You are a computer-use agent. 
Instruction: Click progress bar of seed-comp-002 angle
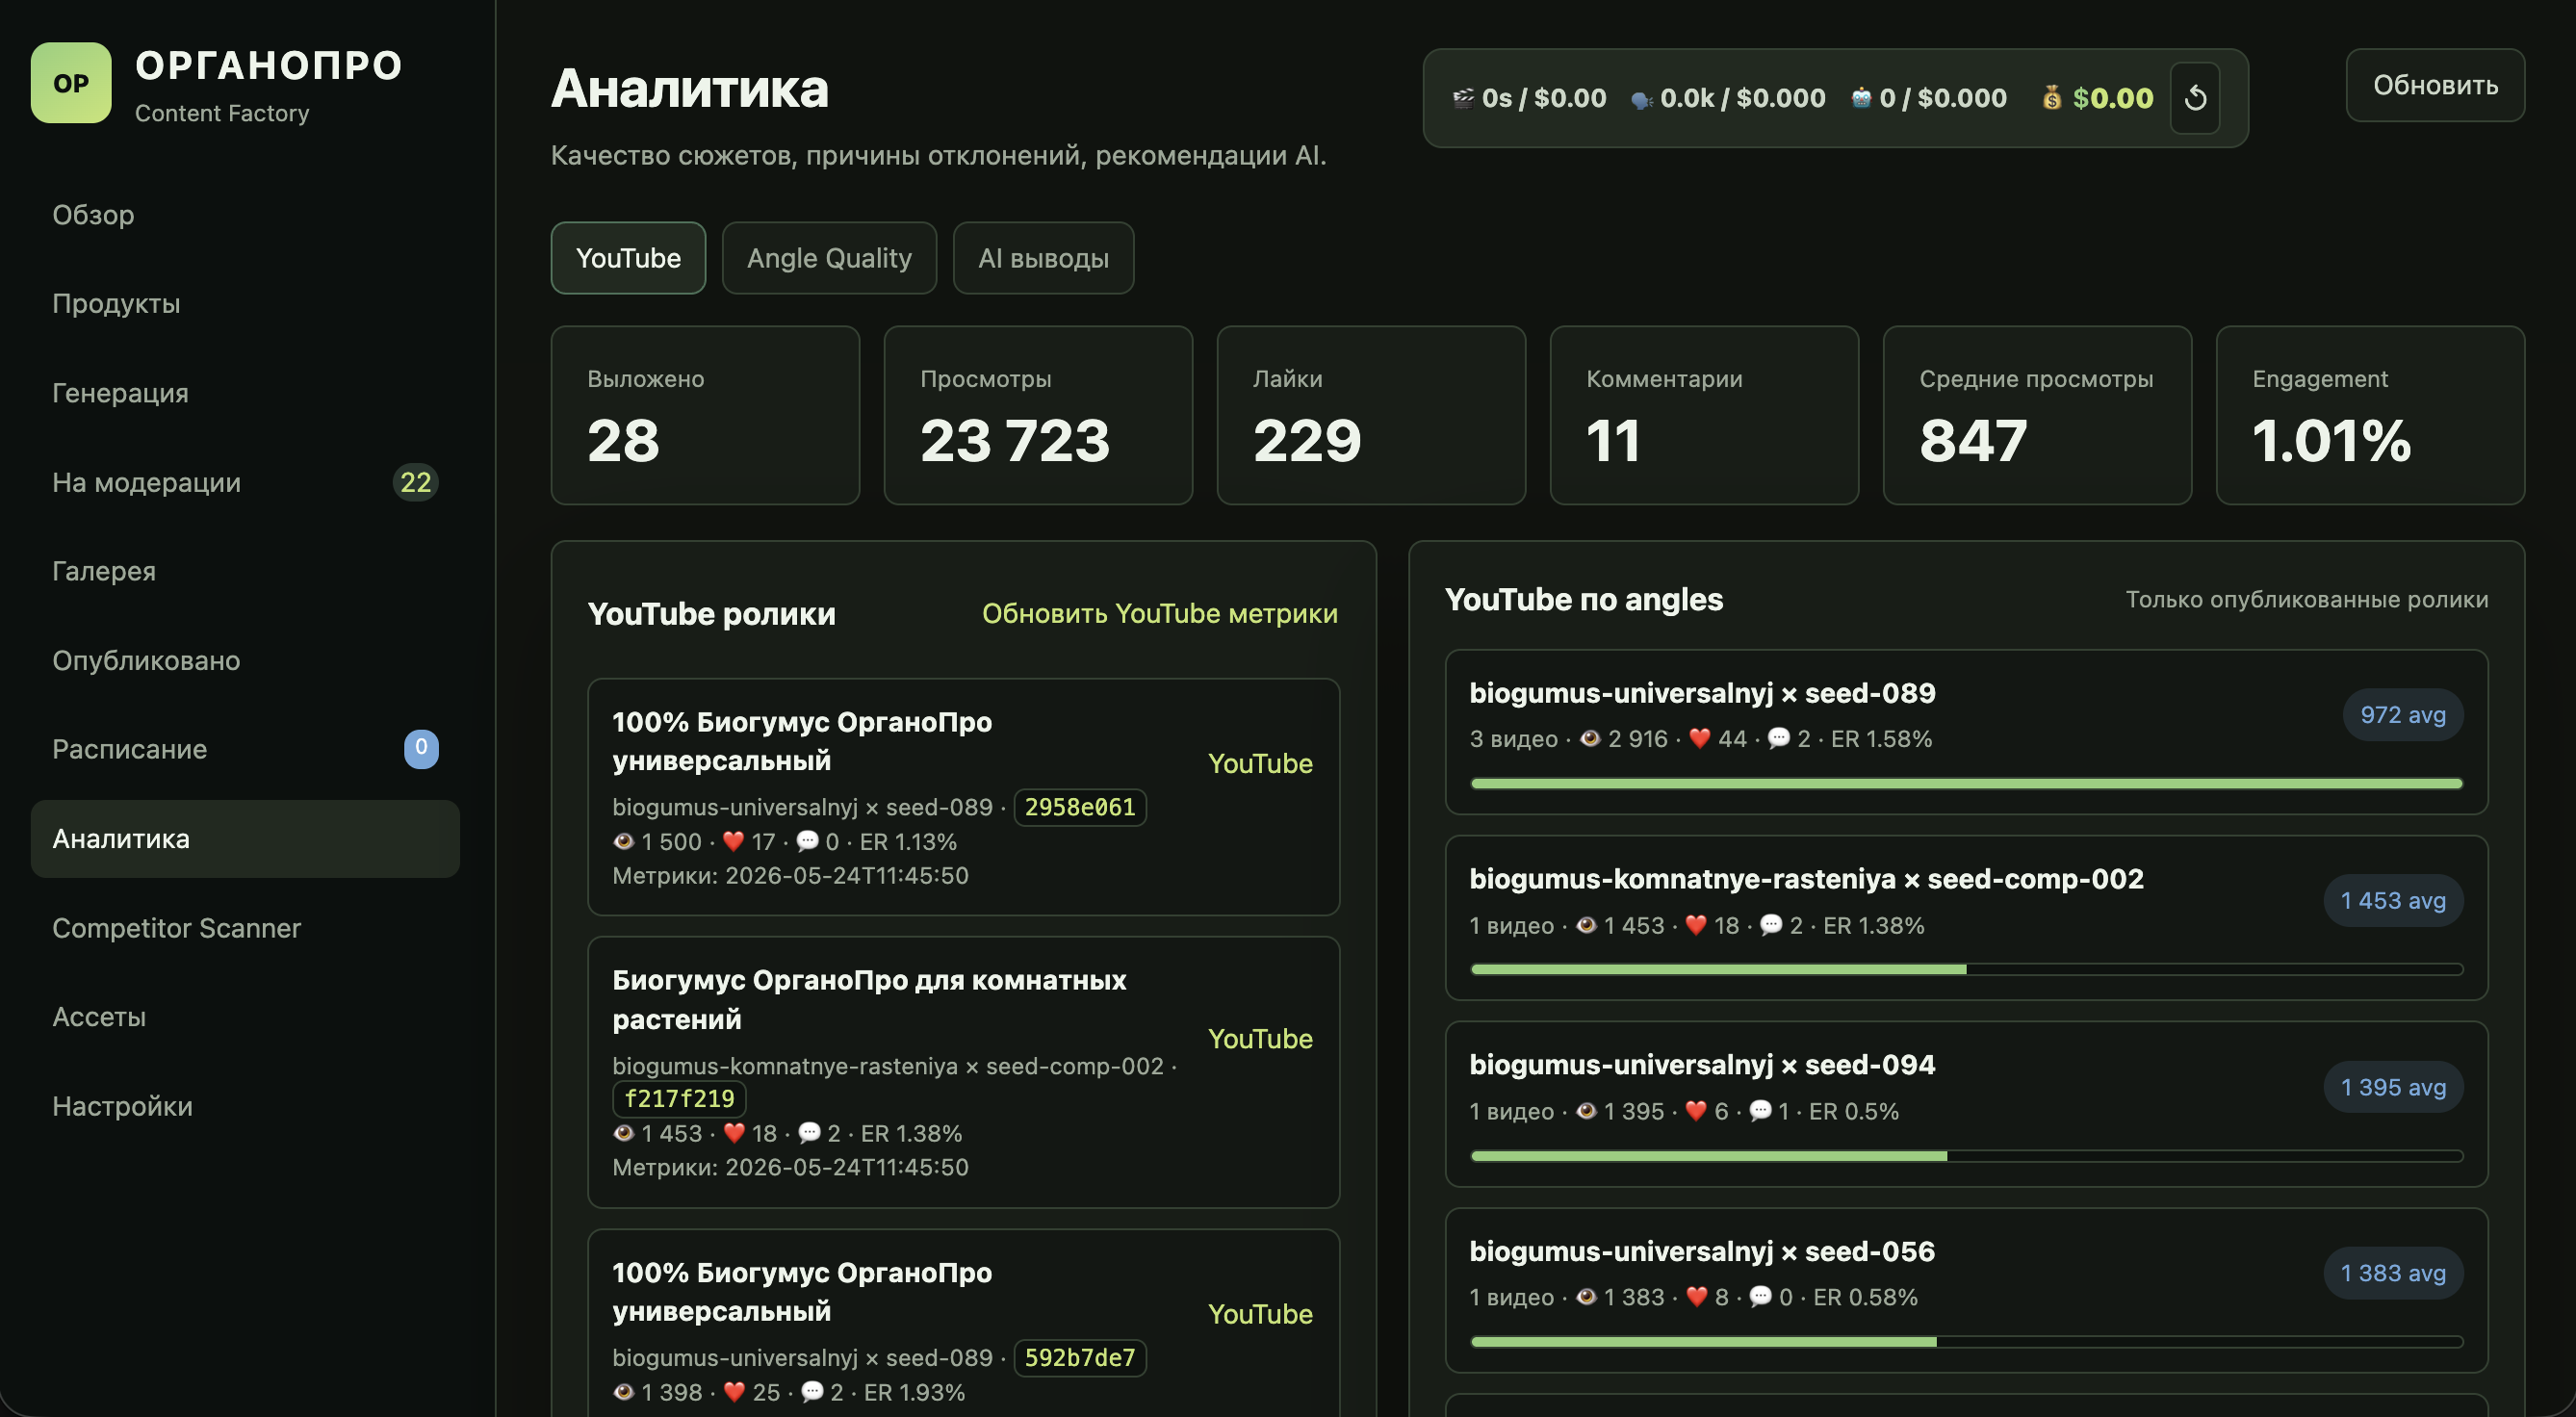[x=1966, y=970]
